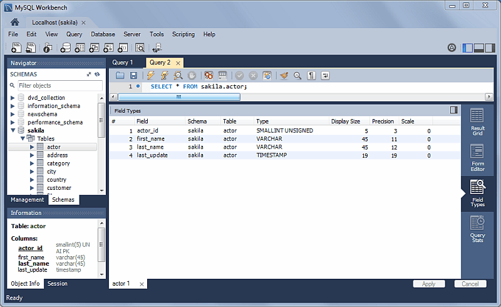The height and width of the screenshot is (307, 501).
Task: Open the Result Grid panel
Action: 477,122
